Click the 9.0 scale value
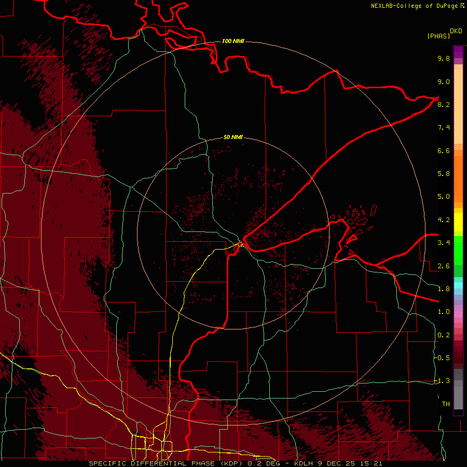Viewport: 467px width, 467px height. pos(444,81)
